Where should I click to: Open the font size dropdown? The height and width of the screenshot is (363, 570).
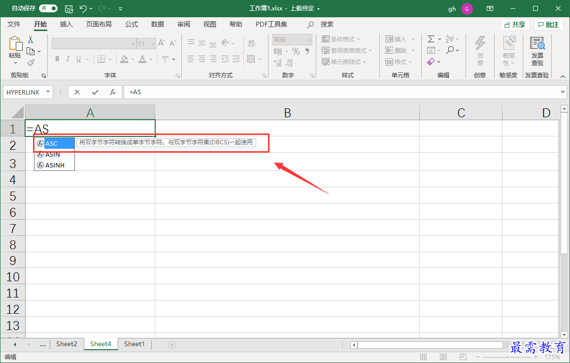(153, 44)
